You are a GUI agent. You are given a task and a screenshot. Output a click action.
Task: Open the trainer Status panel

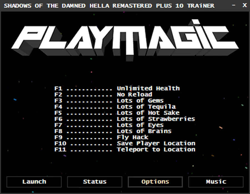click(x=94, y=182)
